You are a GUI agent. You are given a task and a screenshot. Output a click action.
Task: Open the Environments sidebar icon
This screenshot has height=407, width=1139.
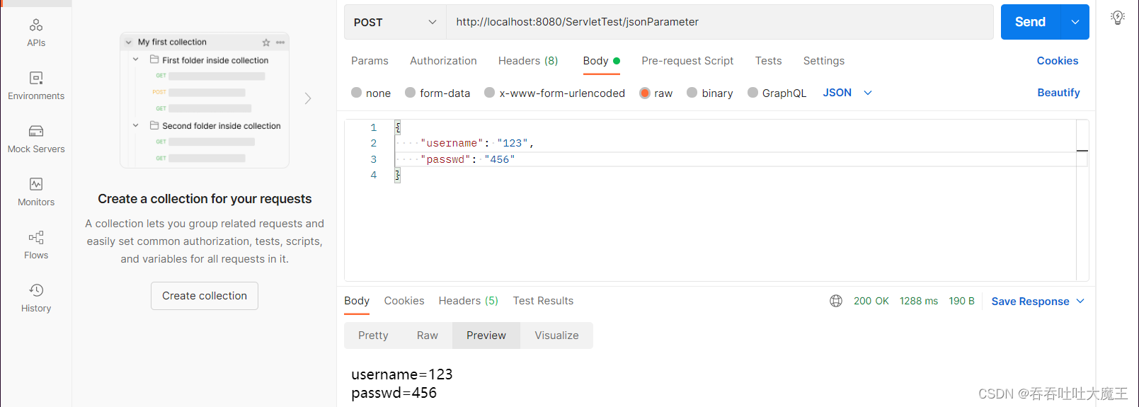[x=36, y=86]
